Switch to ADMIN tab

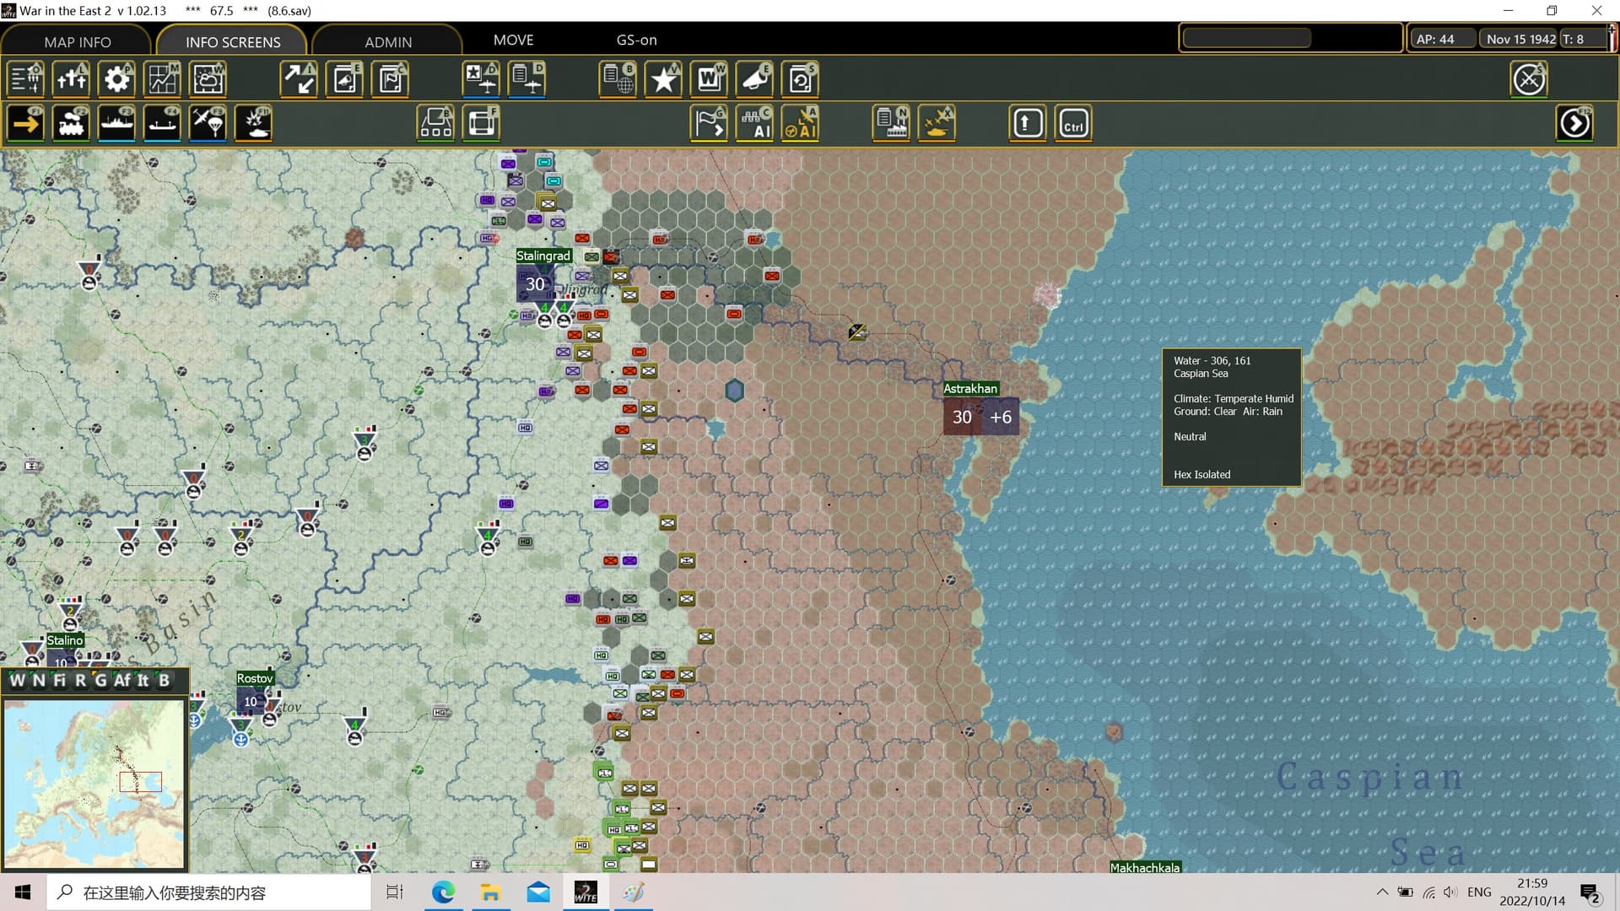(x=388, y=41)
